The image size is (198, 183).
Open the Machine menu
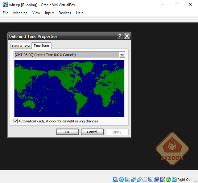pos(20,13)
